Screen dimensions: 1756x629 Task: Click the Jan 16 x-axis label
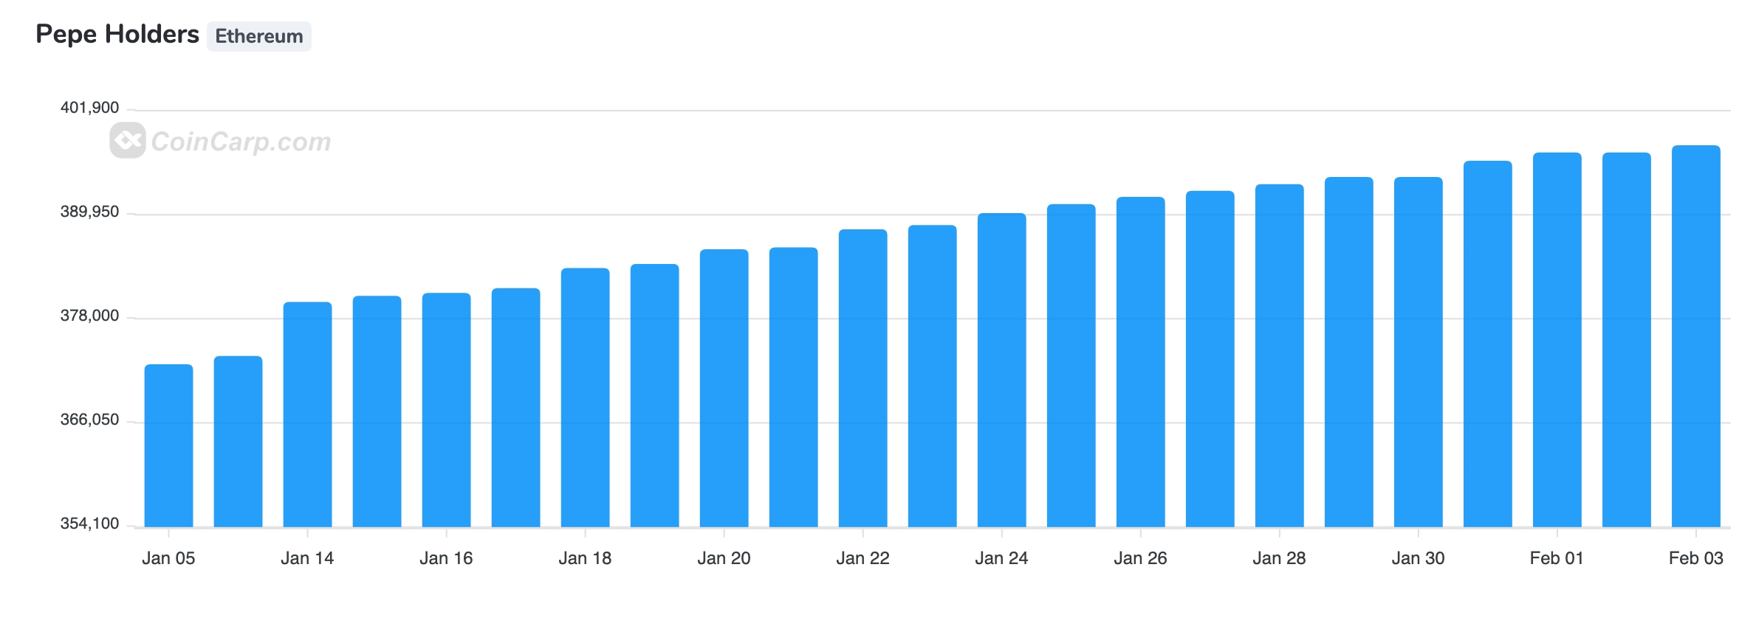click(x=446, y=558)
